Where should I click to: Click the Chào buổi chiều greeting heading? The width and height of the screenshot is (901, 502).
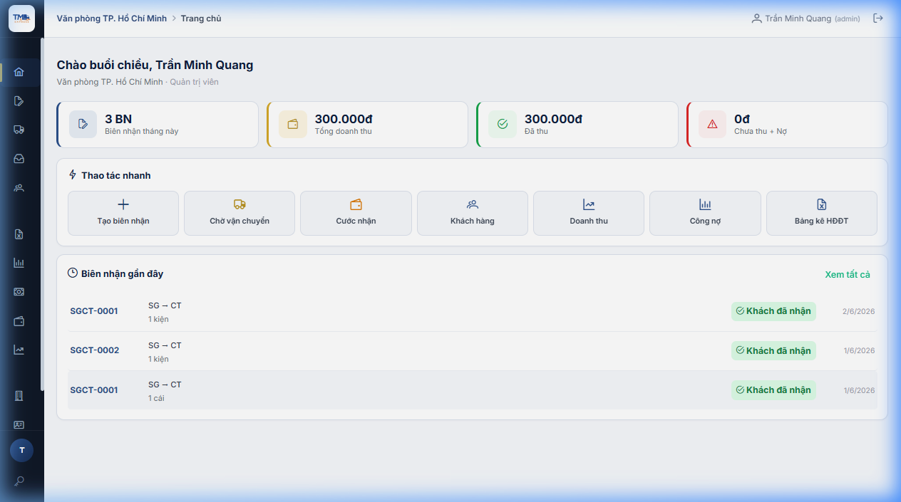pyautogui.click(x=155, y=65)
